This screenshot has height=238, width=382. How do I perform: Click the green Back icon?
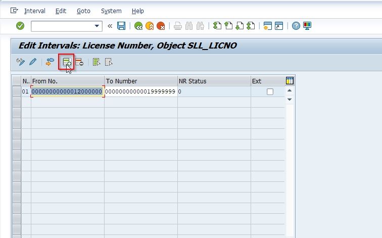coord(138,26)
